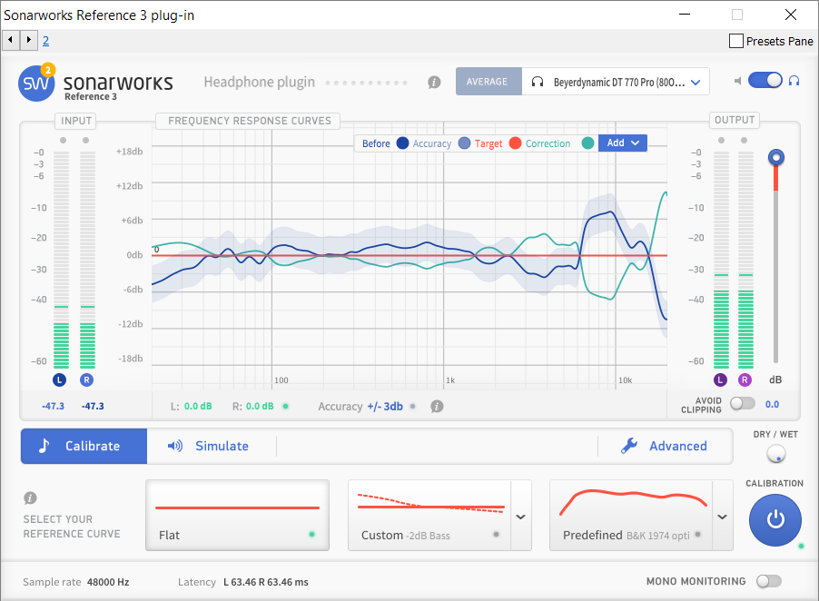
Task: Toggle speaker/headphone output mode switch
Action: click(x=765, y=81)
